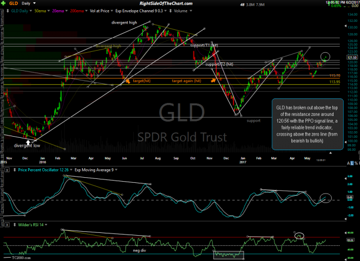Close the Price Percent Oscillator pane

(x=7, y=170)
